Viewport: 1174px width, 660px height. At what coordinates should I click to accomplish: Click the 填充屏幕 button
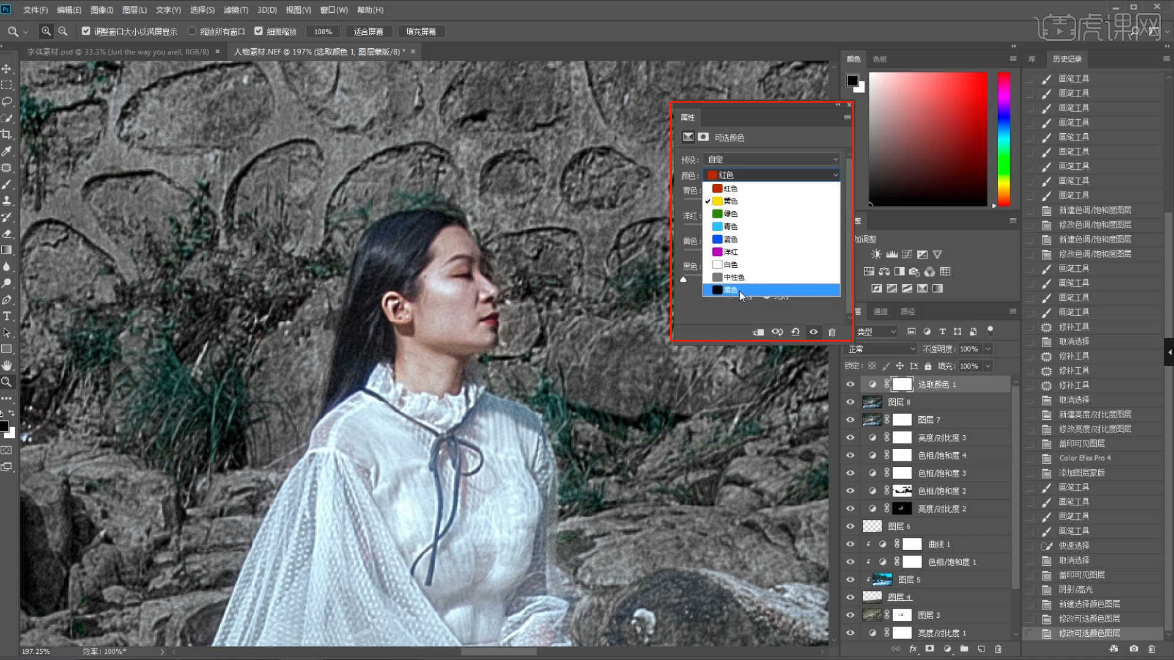coord(421,32)
